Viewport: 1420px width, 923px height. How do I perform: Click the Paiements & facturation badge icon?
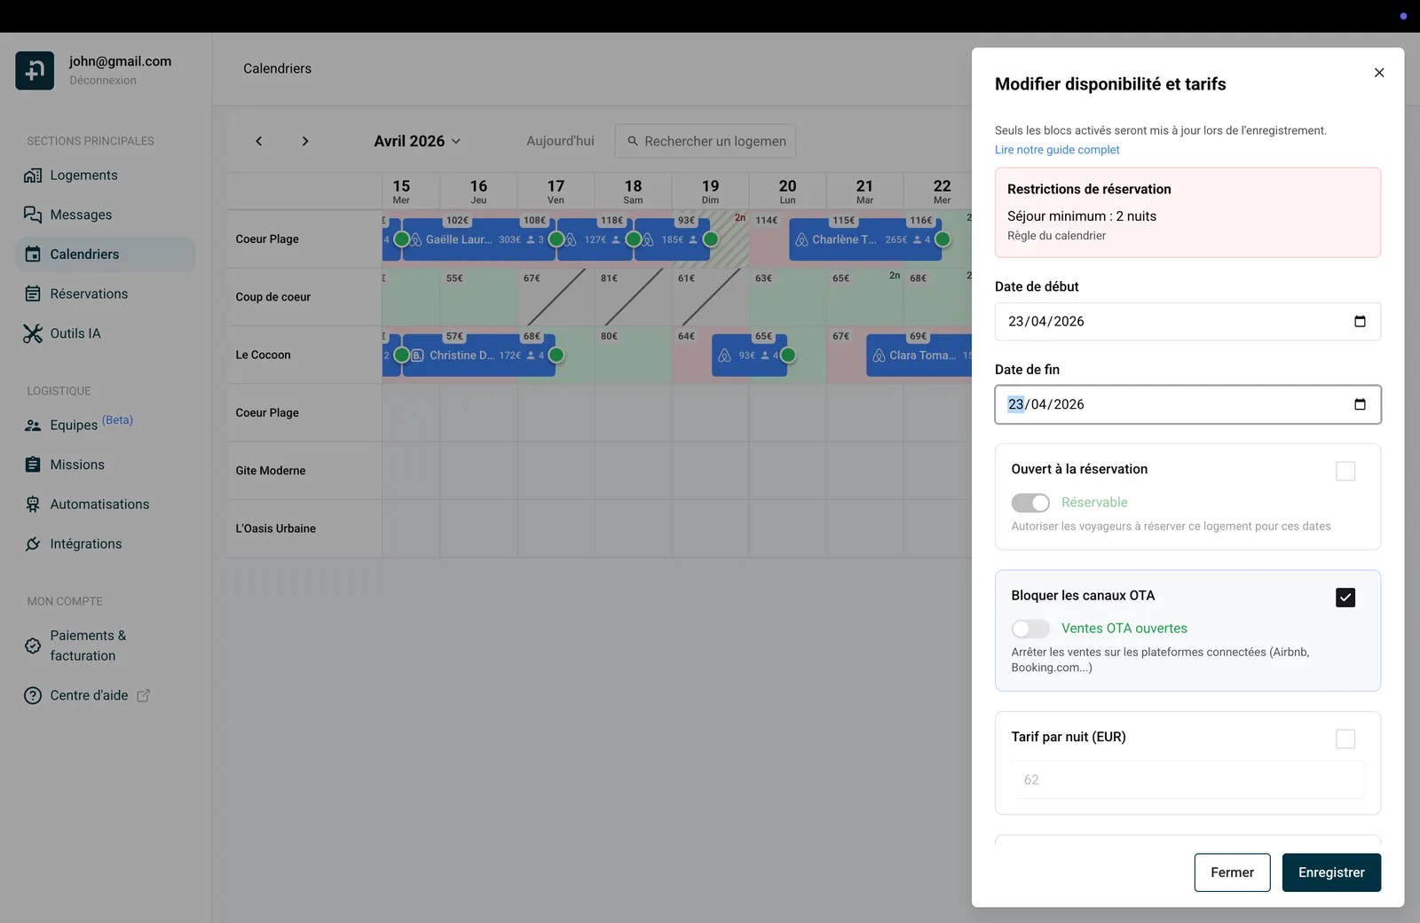click(33, 645)
